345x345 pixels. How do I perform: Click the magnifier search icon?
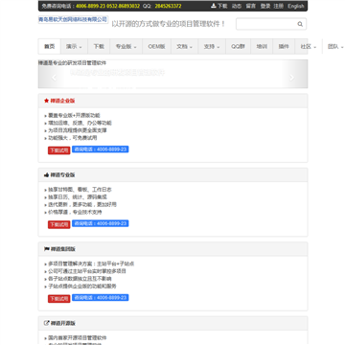pyautogui.click(x=300, y=24)
